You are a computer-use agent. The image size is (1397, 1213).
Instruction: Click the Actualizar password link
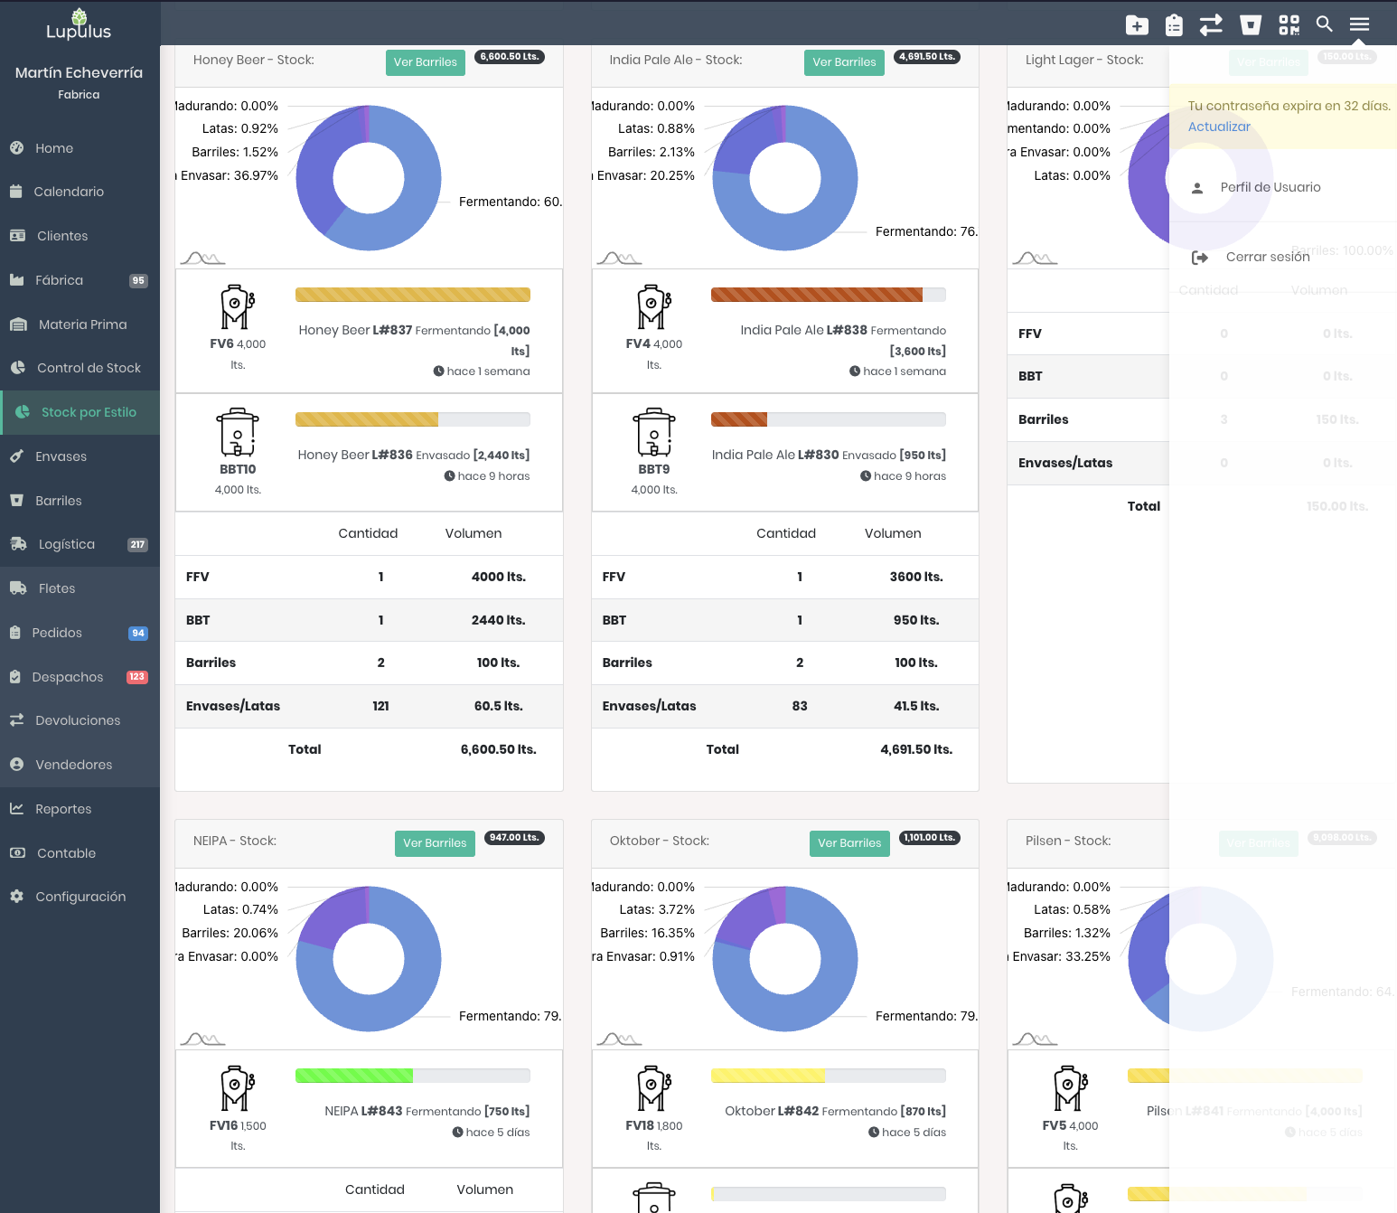[1218, 127]
